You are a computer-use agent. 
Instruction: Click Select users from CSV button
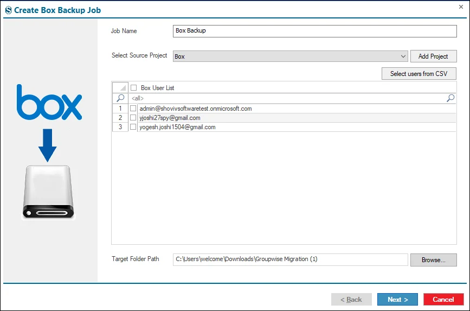pyautogui.click(x=419, y=74)
